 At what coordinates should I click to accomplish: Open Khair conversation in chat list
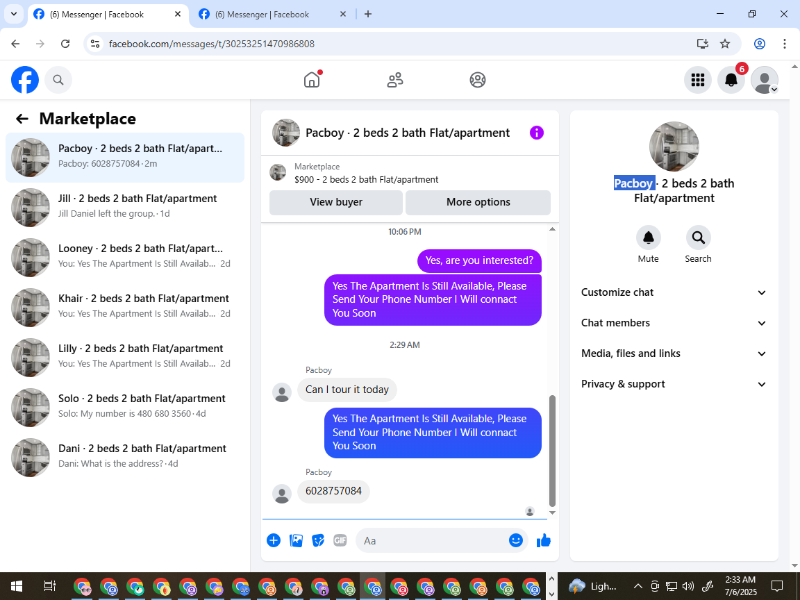coord(125,308)
